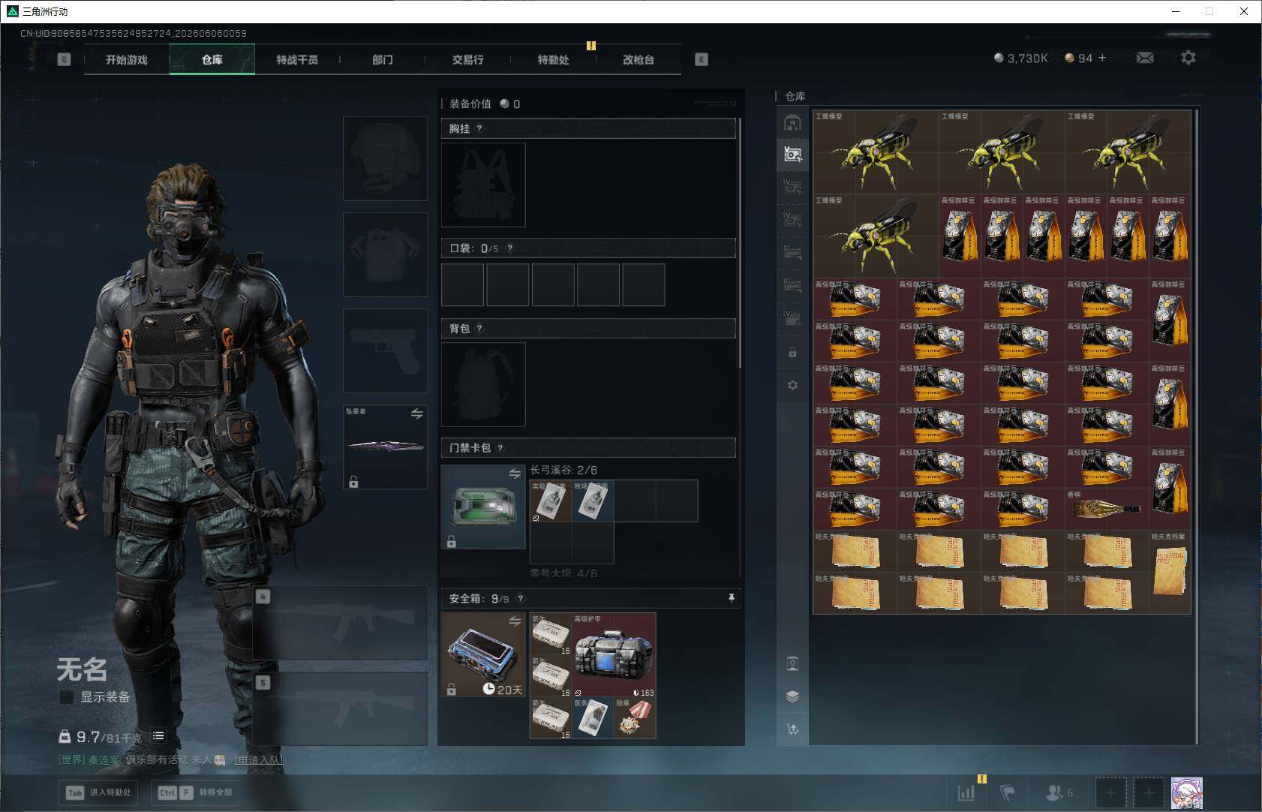Click swap arrows on the safe box
Viewport: 1262px width, 812px height.
coord(515,621)
